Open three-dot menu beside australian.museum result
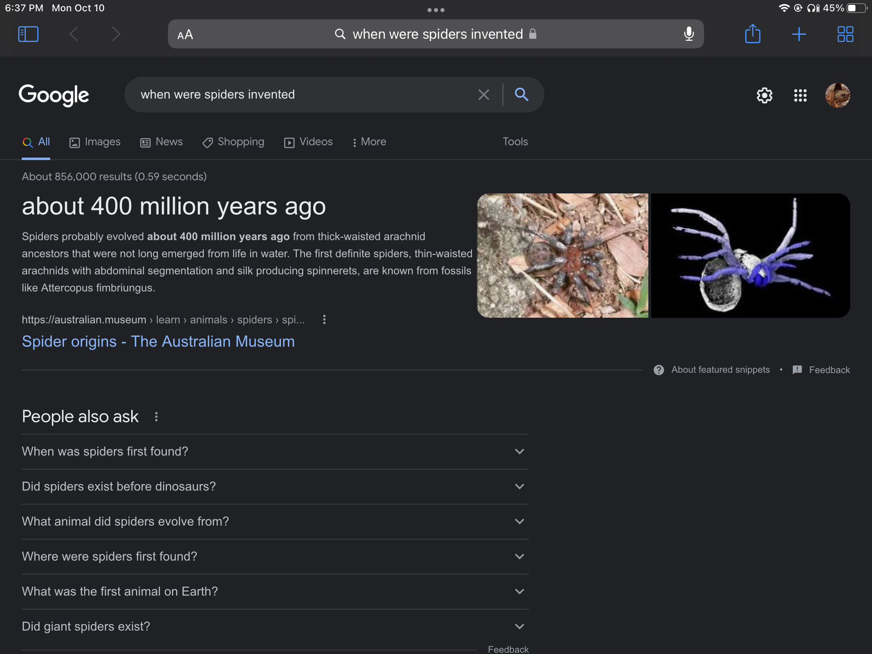Image resolution: width=872 pixels, height=654 pixels. (324, 320)
